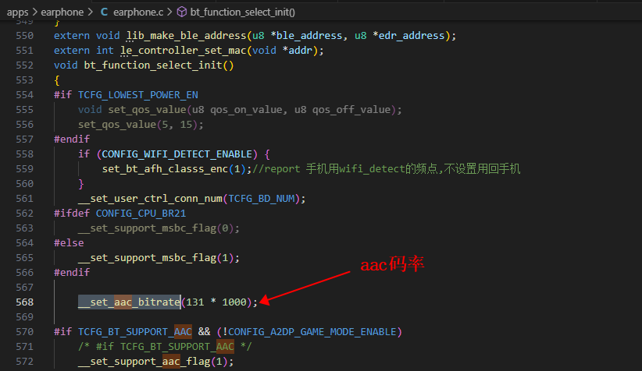
Task: Click the //report comment on line 559
Action: (x=386, y=169)
